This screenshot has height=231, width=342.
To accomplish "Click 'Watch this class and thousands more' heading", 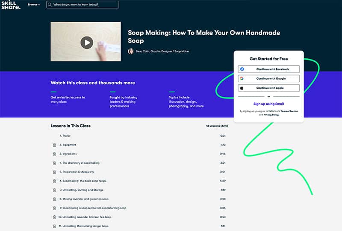I will tap(93, 83).
